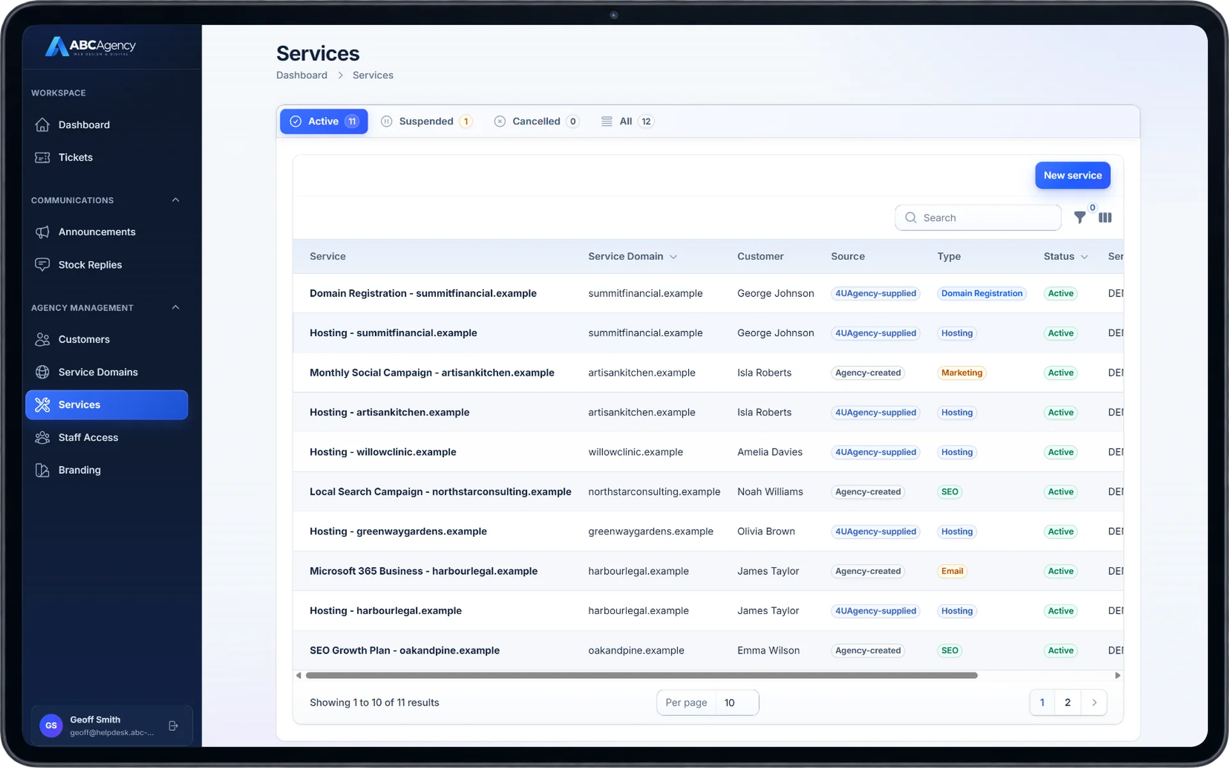Switch to the Cancelled tab
The height and width of the screenshot is (768, 1229).
[536, 122]
